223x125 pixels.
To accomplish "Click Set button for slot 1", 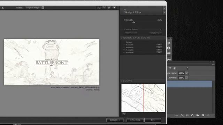I will point(159,45).
